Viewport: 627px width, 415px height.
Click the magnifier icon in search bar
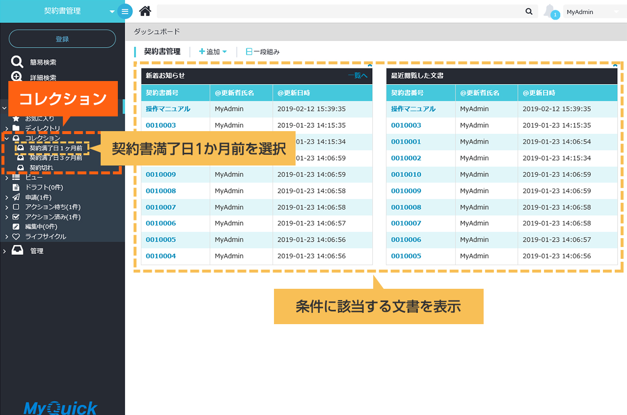pyautogui.click(x=529, y=11)
